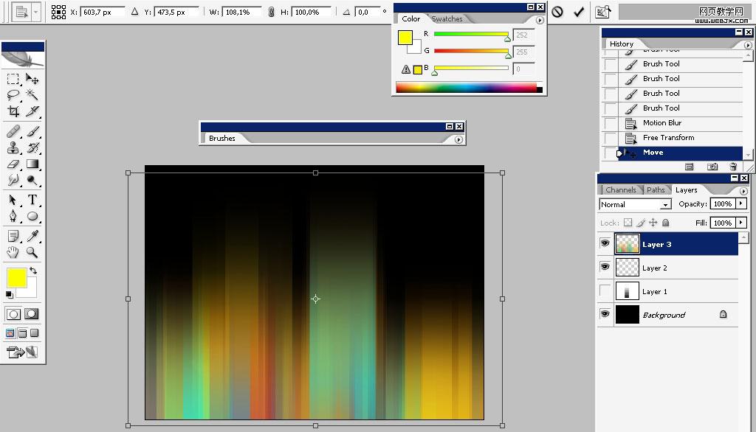756x432 pixels.
Task: Select the Eraser tool
Action: tap(13, 164)
